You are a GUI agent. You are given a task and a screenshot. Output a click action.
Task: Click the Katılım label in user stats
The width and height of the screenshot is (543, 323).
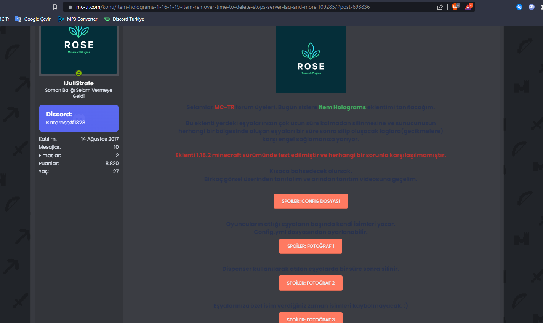pyautogui.click(x=48, y=139)
